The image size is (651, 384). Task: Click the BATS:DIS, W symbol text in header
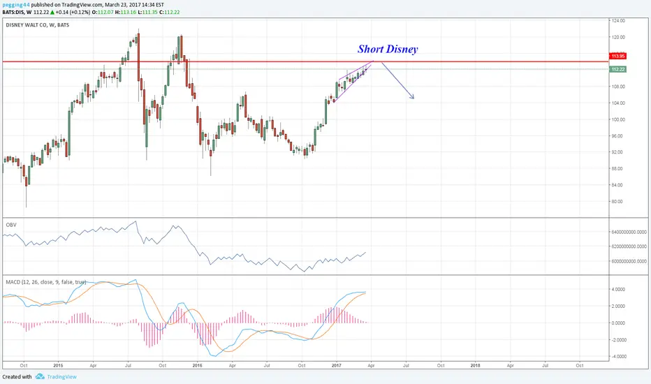click(x=17, y=12)
